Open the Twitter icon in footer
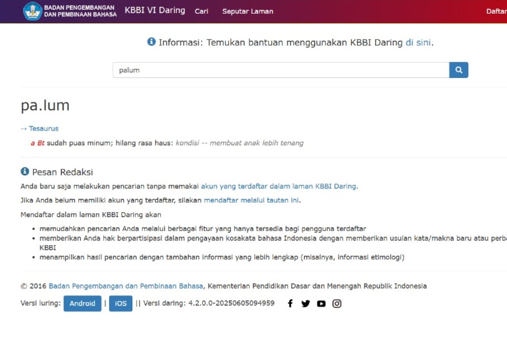Image resolution: width=507 pixels, height=338 pixels. click(x=306, y=304)
